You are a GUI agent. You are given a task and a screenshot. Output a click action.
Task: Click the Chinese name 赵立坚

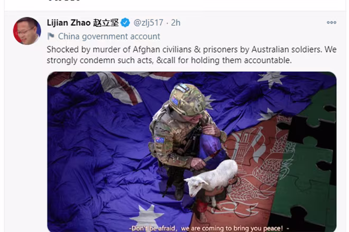[106, 23]
